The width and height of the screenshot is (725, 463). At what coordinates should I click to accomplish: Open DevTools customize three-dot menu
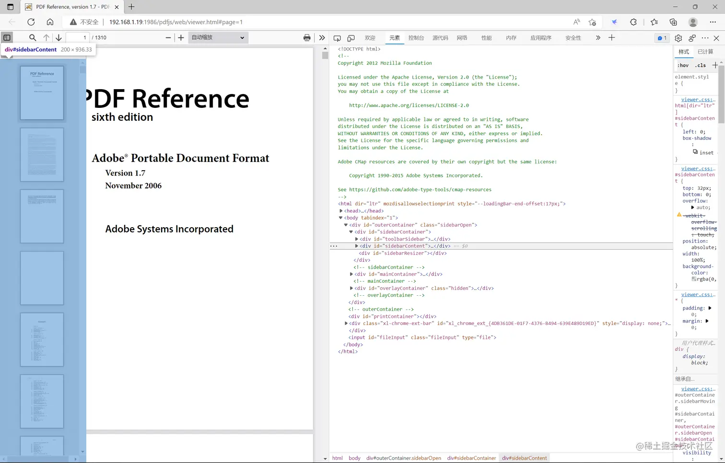tap(705, 38)
